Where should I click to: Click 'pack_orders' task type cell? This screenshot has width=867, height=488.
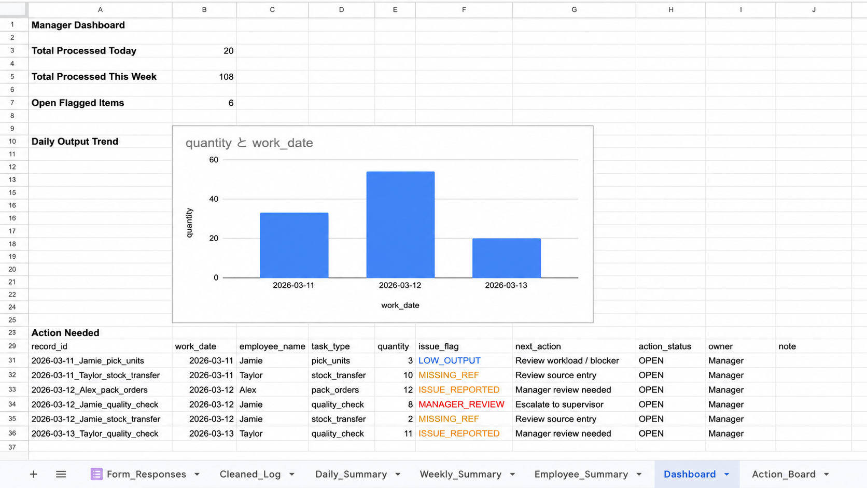click(x=341, y=390)
